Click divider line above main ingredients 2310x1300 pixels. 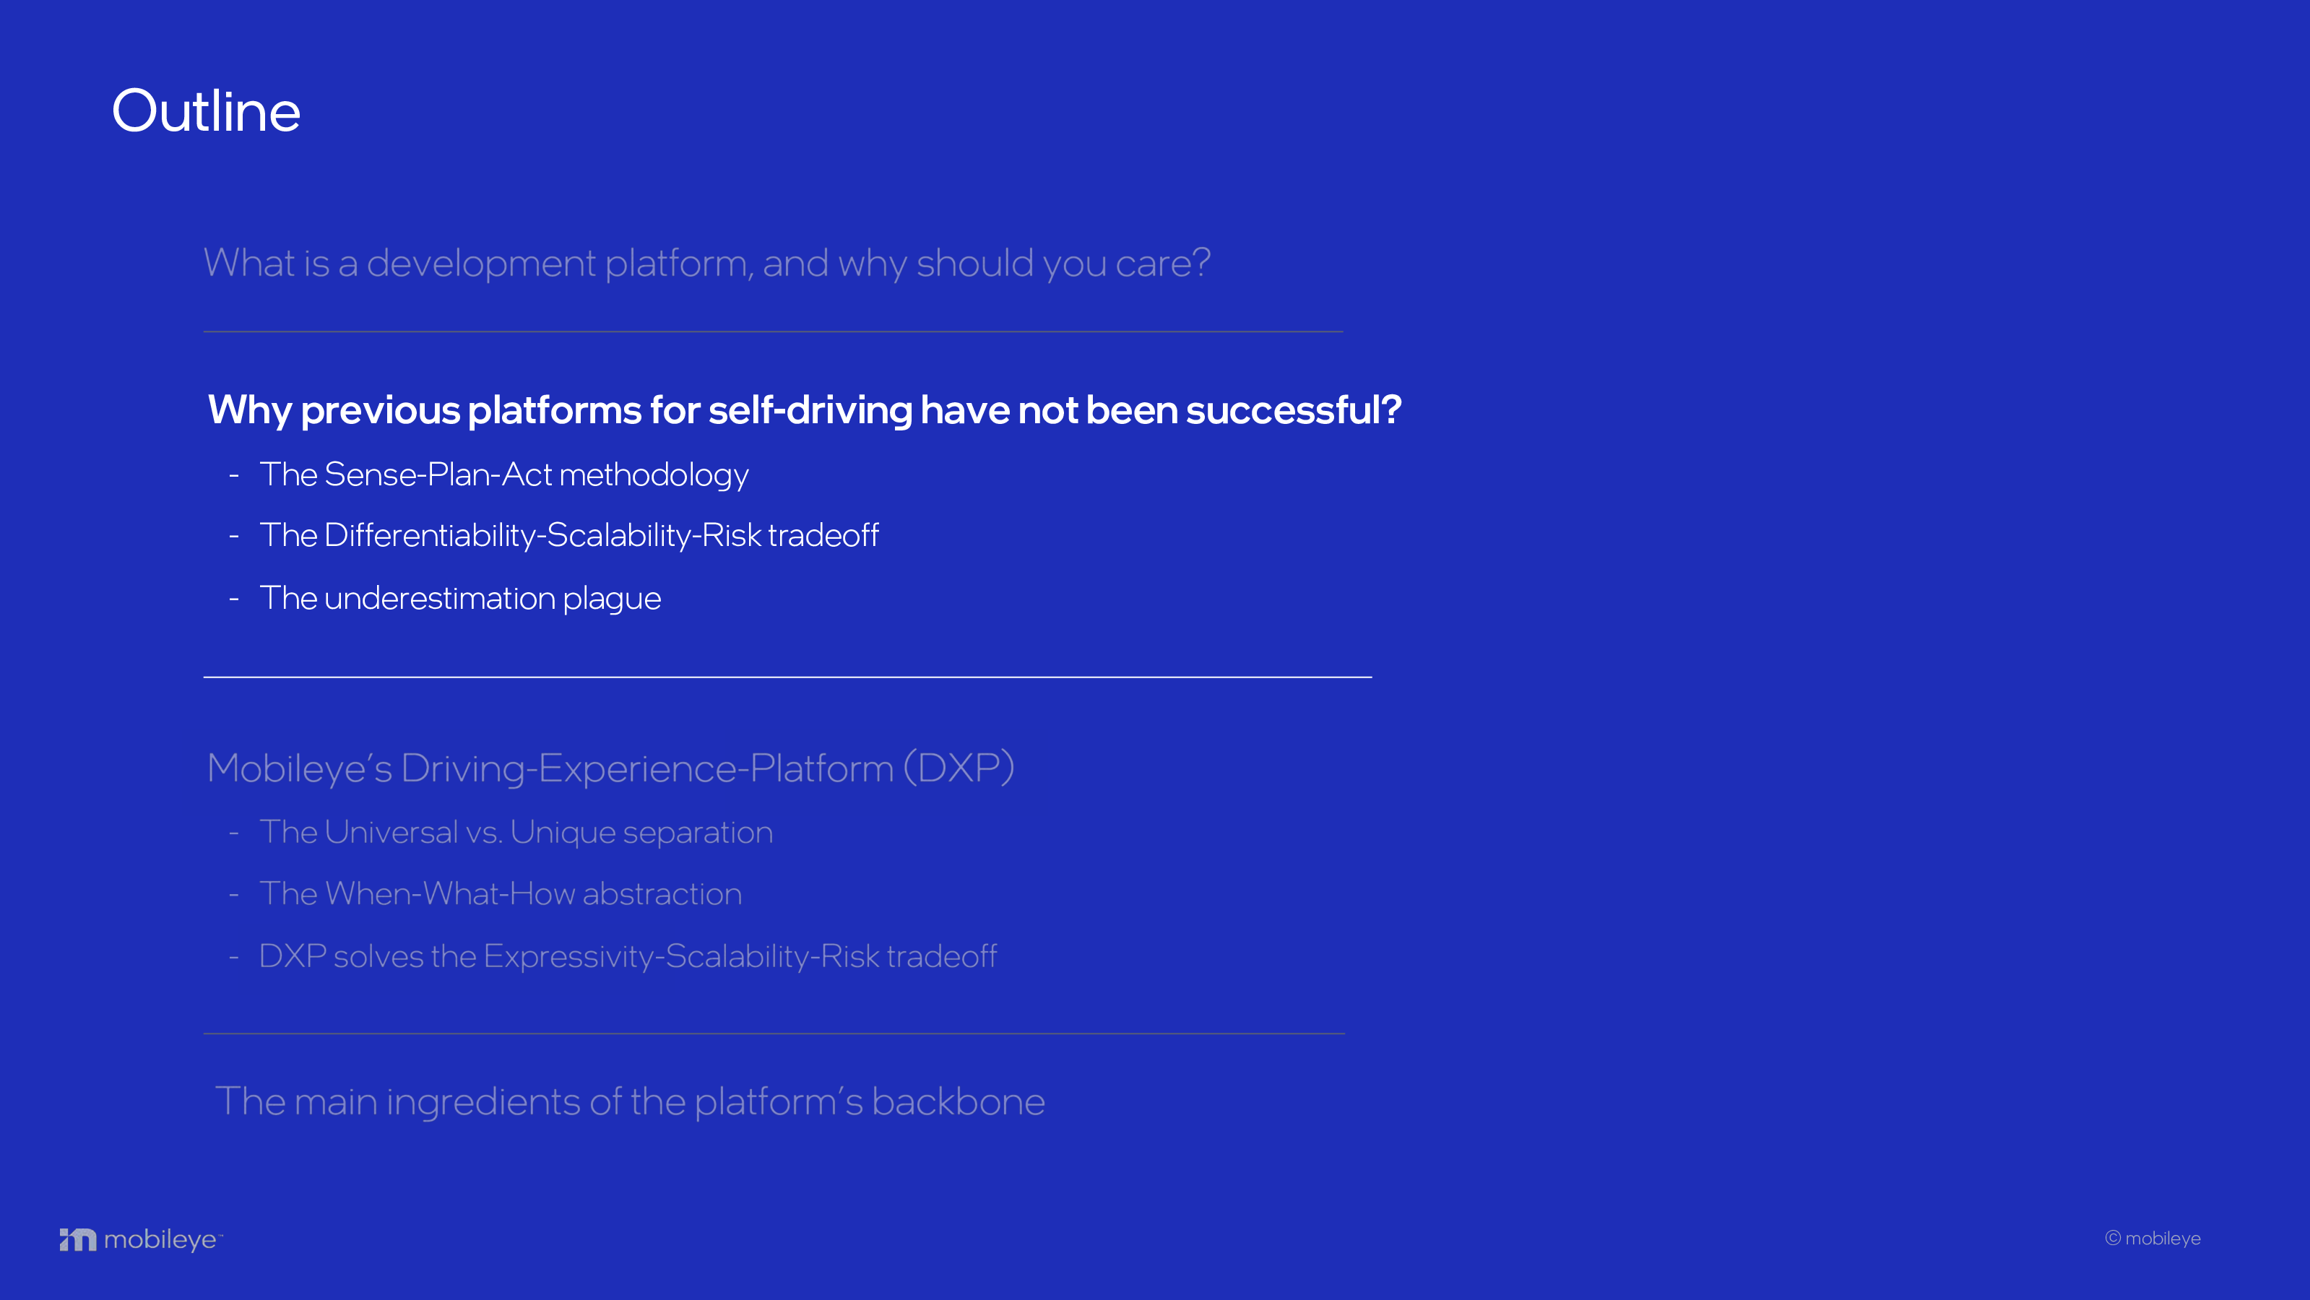click(774, 1033)
